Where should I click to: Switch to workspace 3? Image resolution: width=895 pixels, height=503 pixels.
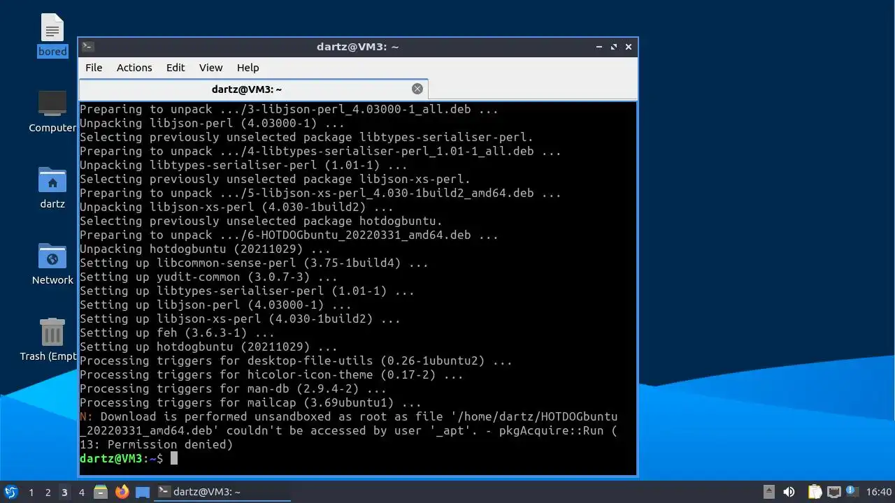(64, 493)
